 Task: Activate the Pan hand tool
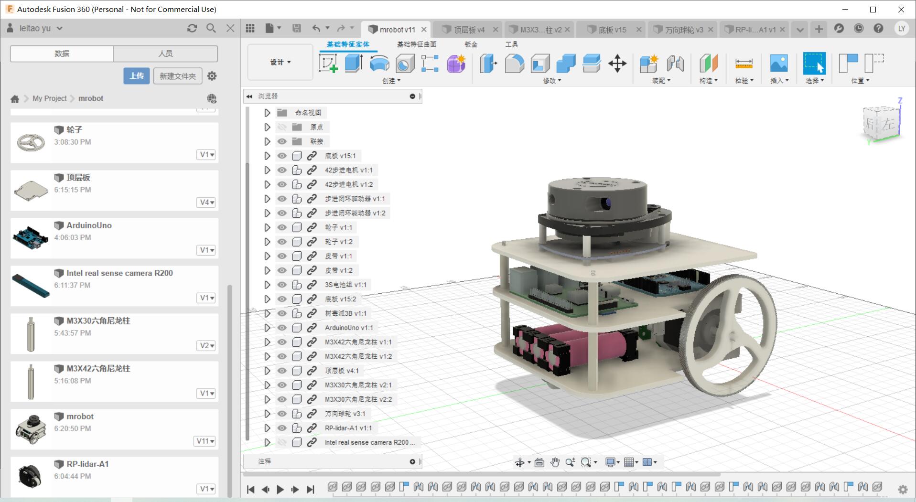(555, 462)
